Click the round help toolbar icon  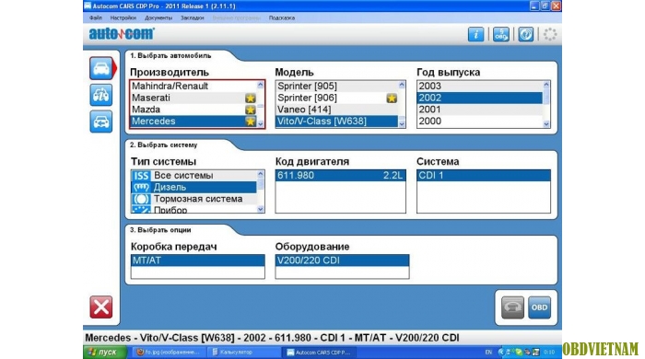coord(526,34)
